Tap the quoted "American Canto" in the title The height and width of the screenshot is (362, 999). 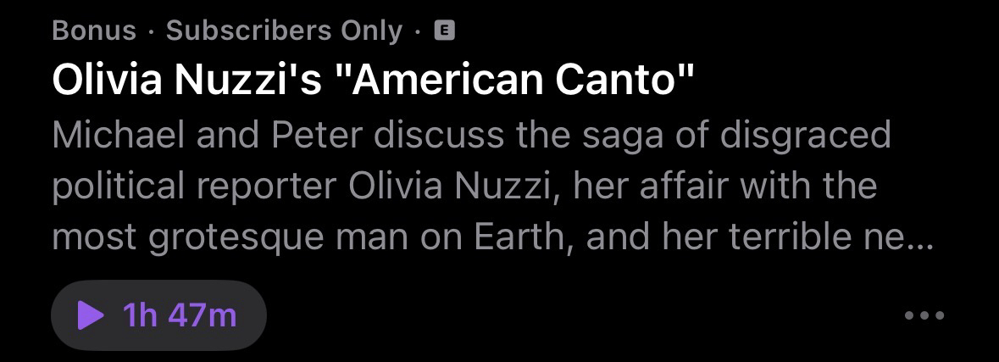click(x=524, y=80)
